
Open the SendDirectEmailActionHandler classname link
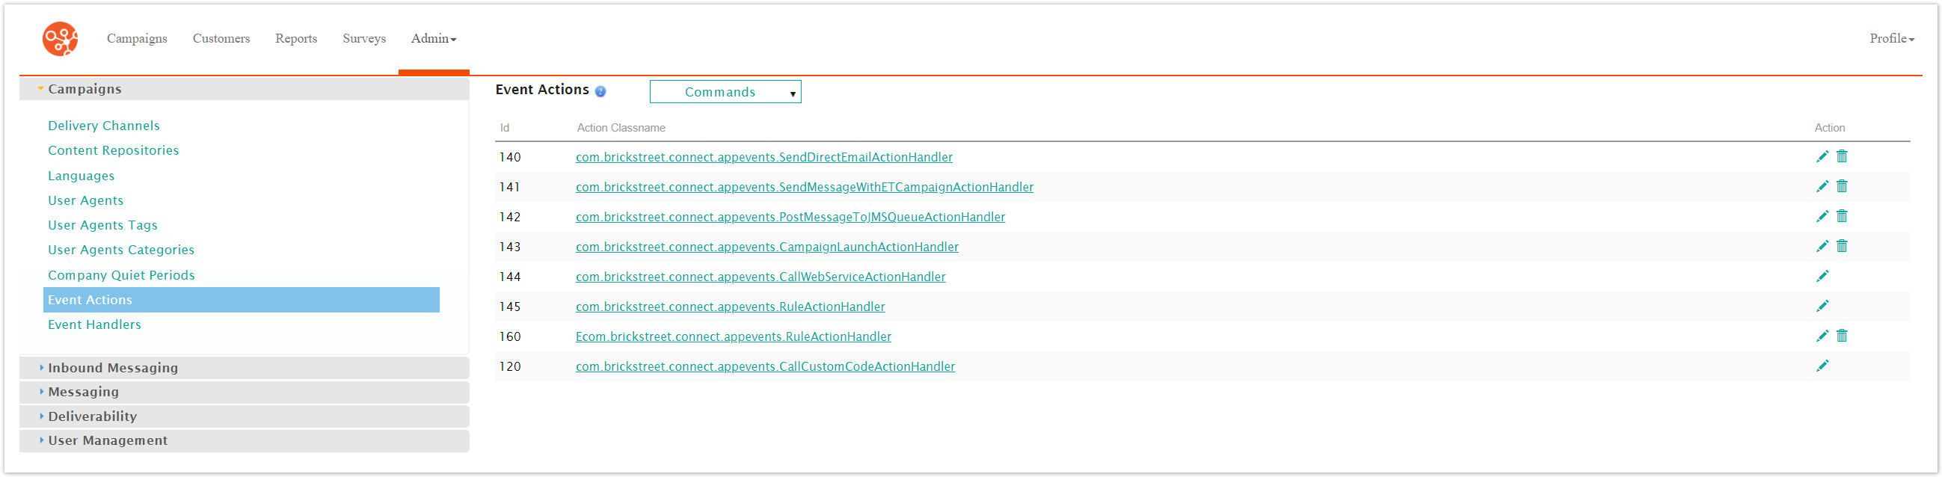point(763,157)
